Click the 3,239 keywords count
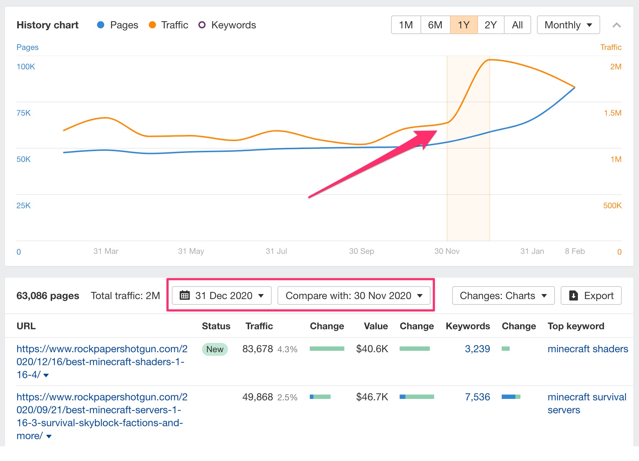This screenshot has height=461, width=639. [477, 349]
